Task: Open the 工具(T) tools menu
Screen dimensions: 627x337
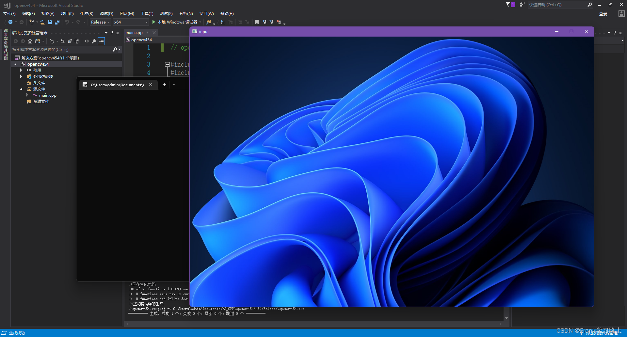Action: coord(147,14)
